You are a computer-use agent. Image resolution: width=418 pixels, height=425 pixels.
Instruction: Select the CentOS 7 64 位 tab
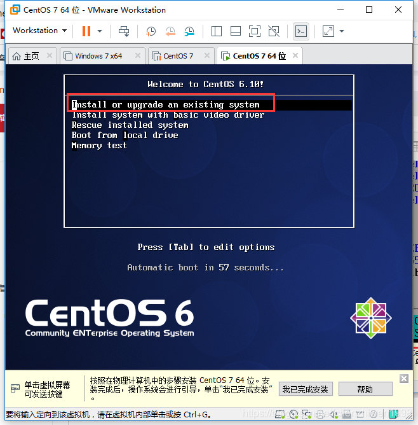point(259,56)
